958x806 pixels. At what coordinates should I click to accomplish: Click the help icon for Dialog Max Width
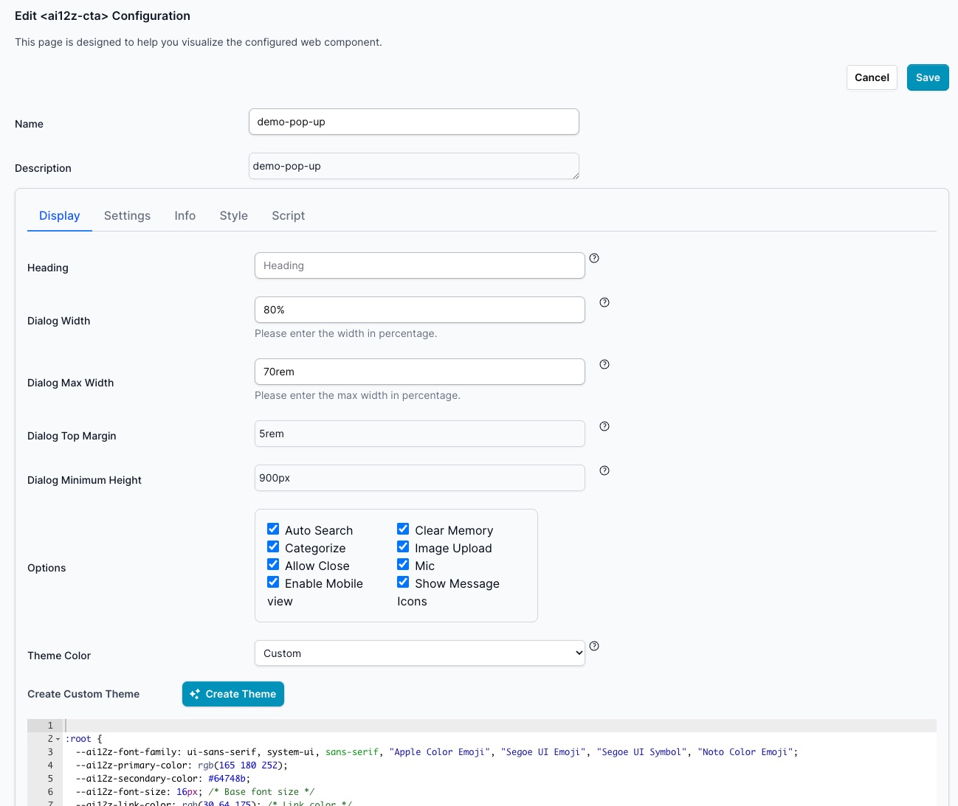pyautogui.click(x=604, y=364)
